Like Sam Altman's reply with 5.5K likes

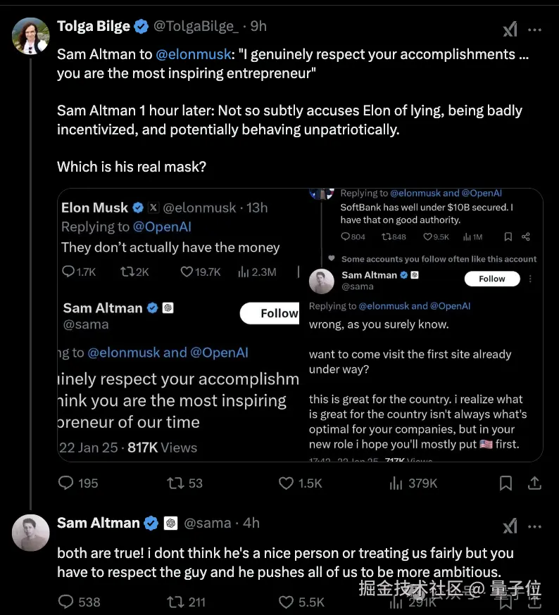[286, 602]
